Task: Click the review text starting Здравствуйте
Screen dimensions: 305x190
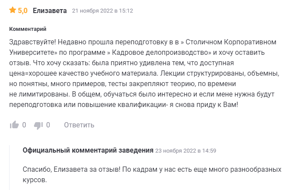Action: (x=144, y=73)
